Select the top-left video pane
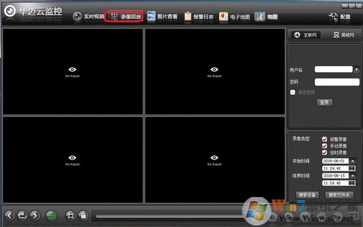Image resolution: width=363 pixels, height=227 pixels. tap(73, 72)
